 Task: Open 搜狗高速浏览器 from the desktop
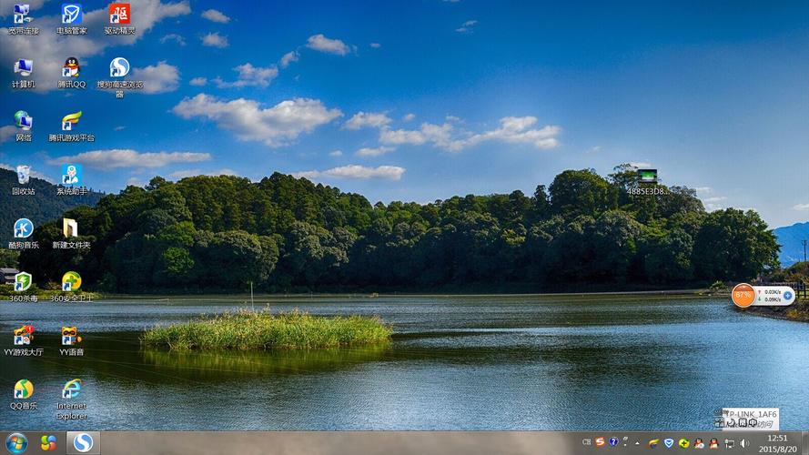point(119,69)
